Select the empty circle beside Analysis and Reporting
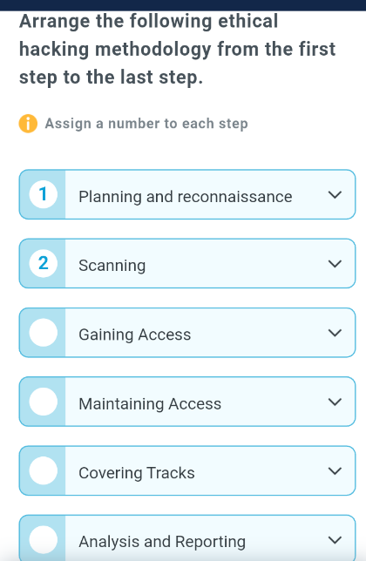Image resolution: width=366 pixels, height=561 pixels. pyautogui.click(x=44, y=540)
